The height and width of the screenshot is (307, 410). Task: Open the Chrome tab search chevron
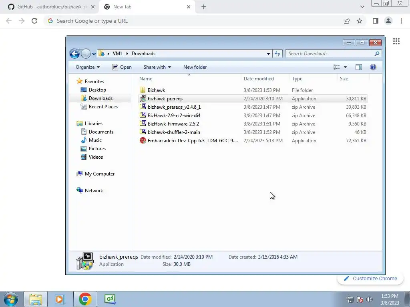point(362,7)
